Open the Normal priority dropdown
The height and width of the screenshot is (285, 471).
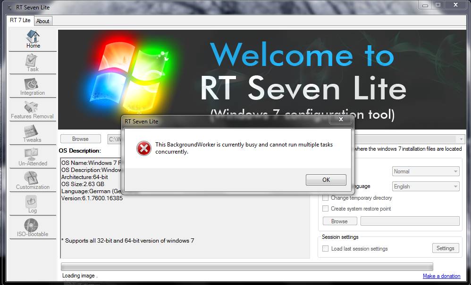pos(426,171)
